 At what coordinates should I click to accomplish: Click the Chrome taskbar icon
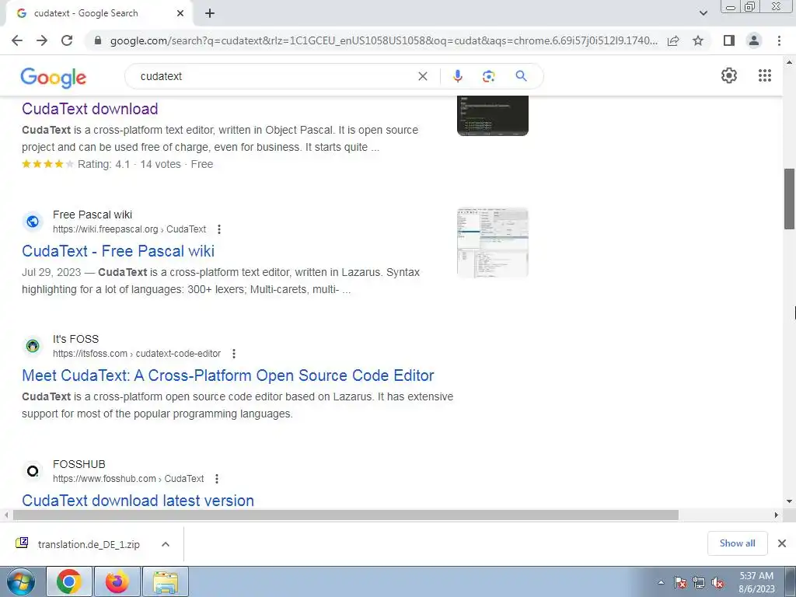(x=69, y=581)
